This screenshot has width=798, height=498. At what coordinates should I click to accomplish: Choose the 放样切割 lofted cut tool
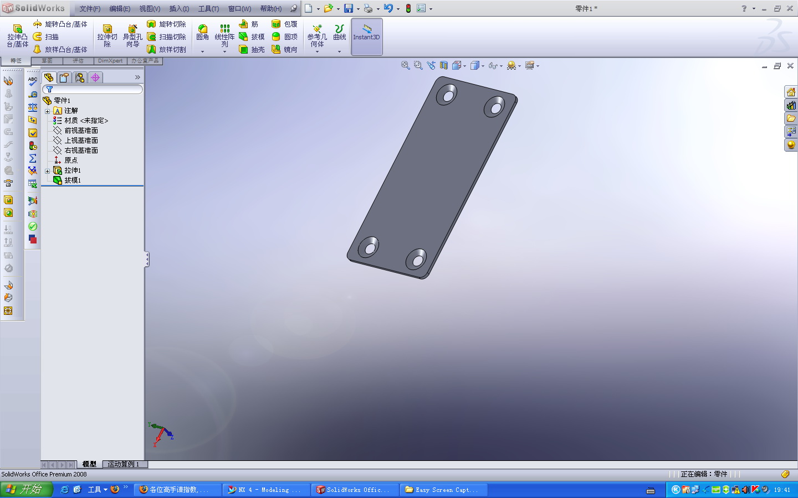167,50
